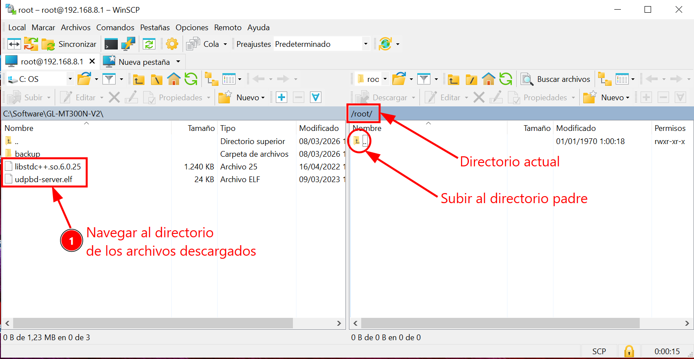Click the Buscar archivos button
This screenshot has height=359, width=694.
(x=556, y=79)
